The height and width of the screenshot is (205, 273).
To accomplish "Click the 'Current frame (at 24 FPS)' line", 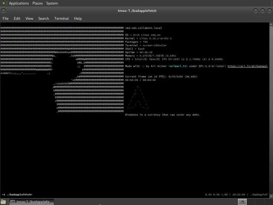I will click(x=161, y=77).
